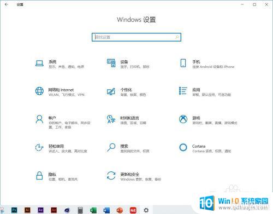Open the 网络和 Internet globe icon

click(x=39, y=91)
